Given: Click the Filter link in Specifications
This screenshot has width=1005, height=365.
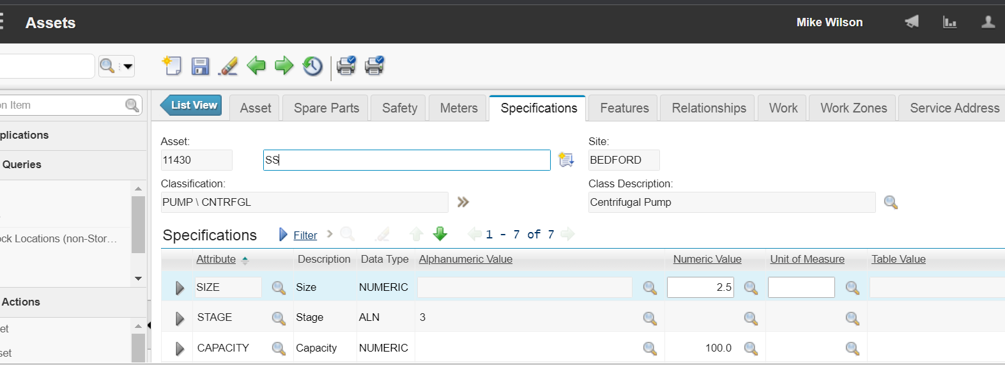Looking at the screenshot, I should (305, 235).
